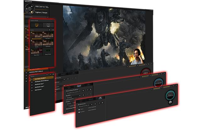
Task: Switch to Record tab in Multi Stream panel
Action: (x=81, y=101)
